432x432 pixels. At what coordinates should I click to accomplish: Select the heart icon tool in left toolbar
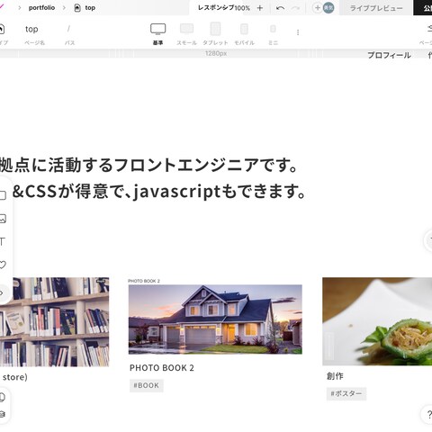pos(3,265)
